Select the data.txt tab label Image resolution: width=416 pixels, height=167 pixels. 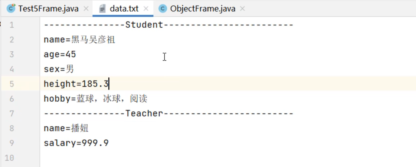(x=124, y=8)
